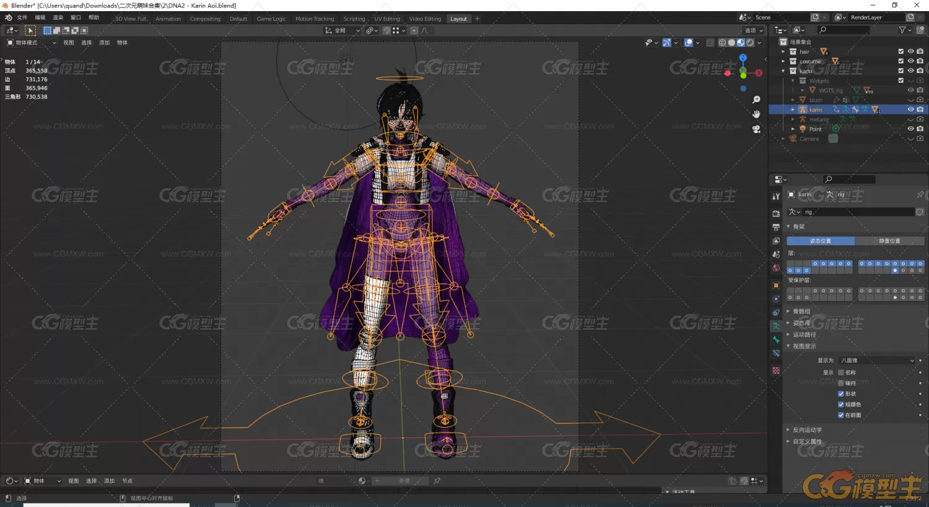
Task: Toggle X-ray display icon
Action: pos(710,43)
